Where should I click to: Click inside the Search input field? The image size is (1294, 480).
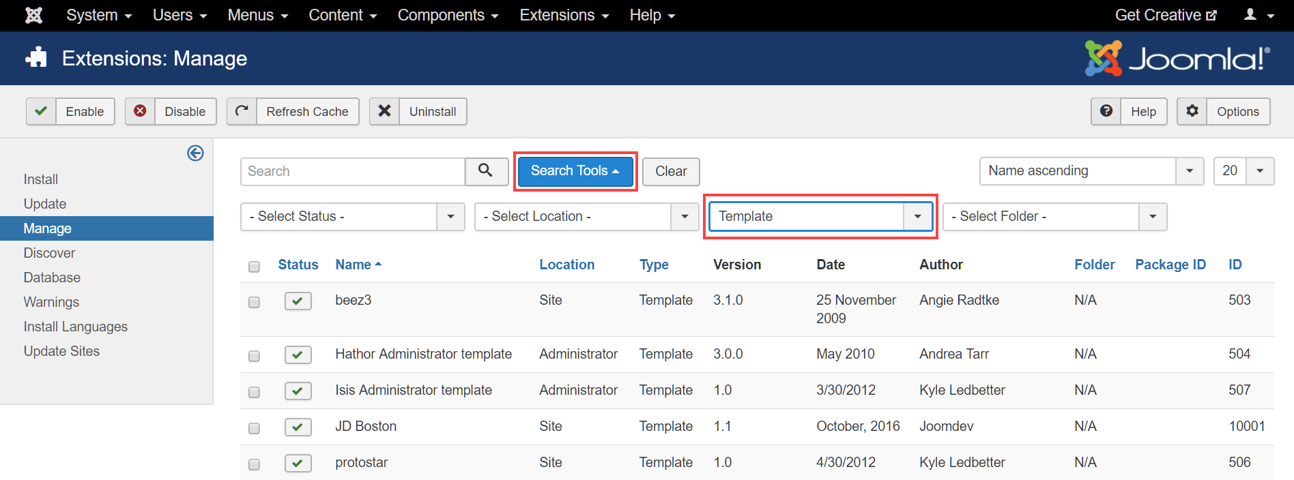coord(353,171)
